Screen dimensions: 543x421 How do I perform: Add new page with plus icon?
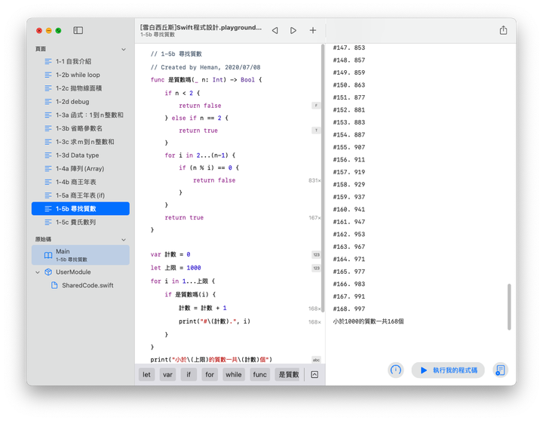pos(313,30)
